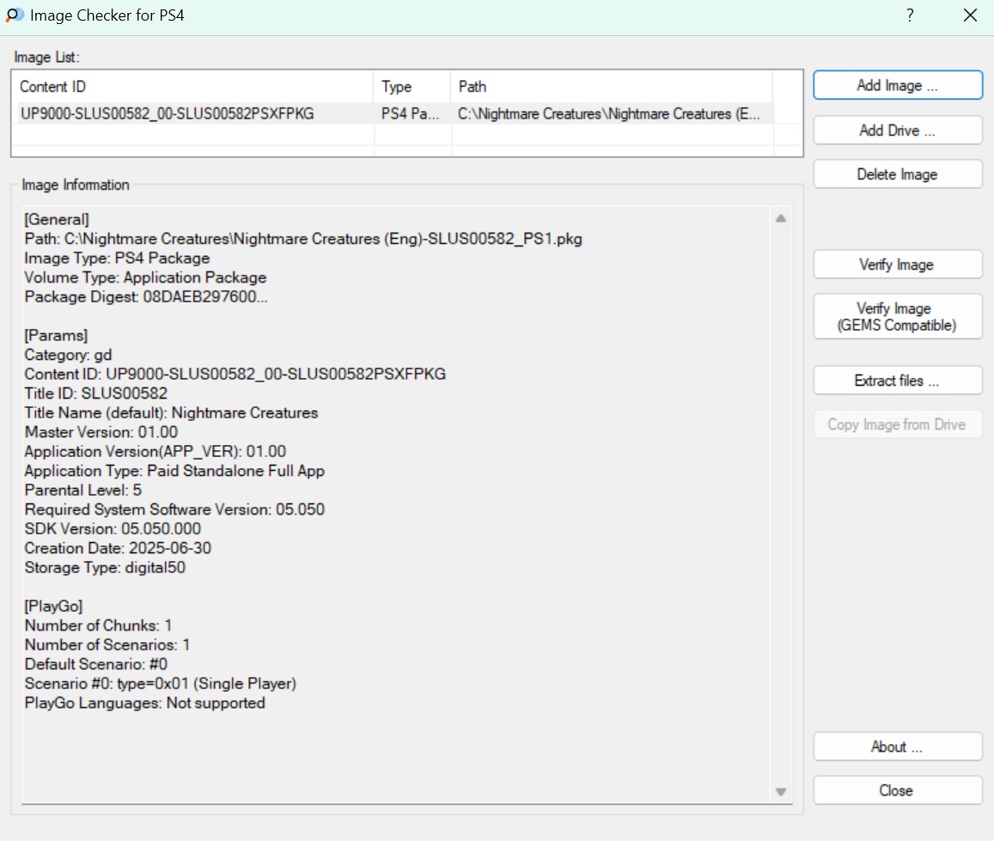Click the scroll up arrow in Image Information
The width and height of the screenshot is (994, 841).
click(x=781, y=218)
